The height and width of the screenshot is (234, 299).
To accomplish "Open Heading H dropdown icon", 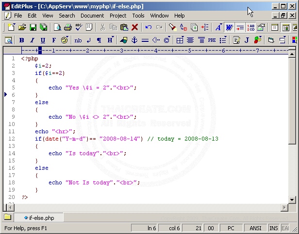I will pos(110,40).
